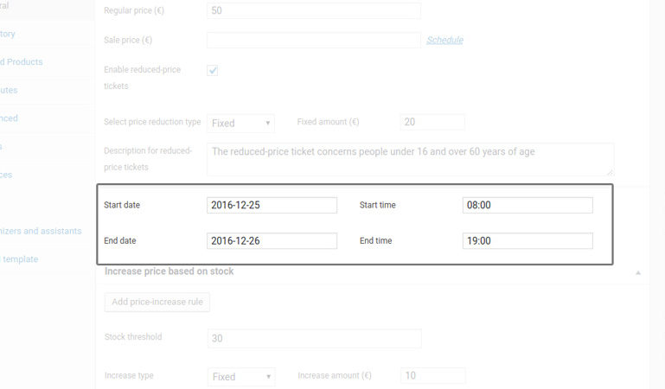Click the Stock threshold input
The height and width of the screenshot is (389, 665).
pyautogui.click(x=314, y=338)
